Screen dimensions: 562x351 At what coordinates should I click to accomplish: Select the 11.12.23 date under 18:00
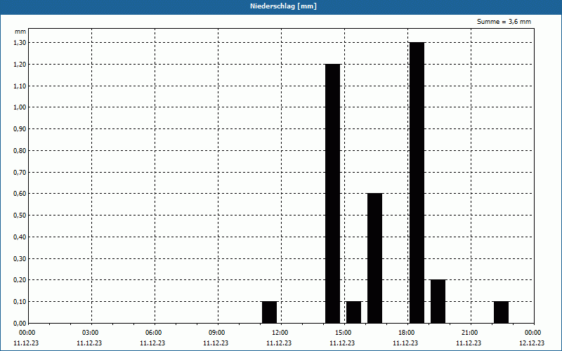coord(405,343)
